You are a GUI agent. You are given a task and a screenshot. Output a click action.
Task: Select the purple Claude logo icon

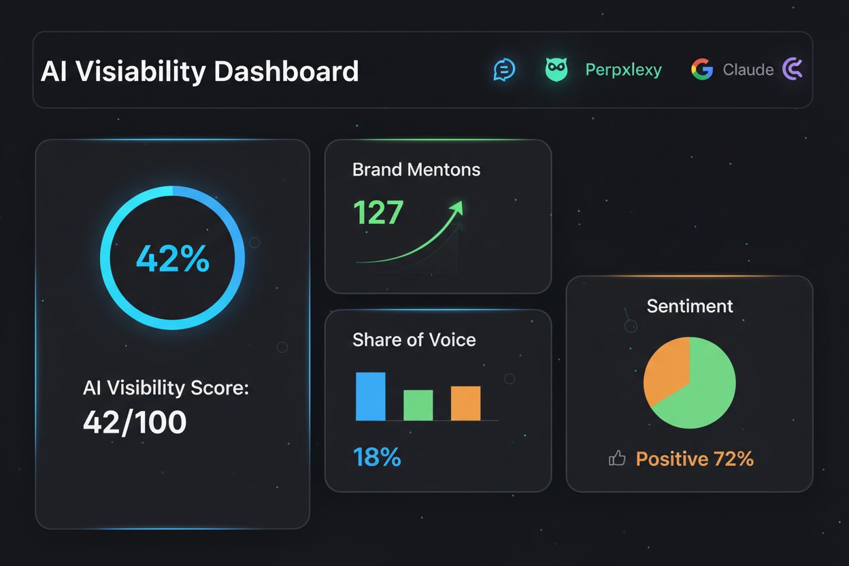pos(791,69)
